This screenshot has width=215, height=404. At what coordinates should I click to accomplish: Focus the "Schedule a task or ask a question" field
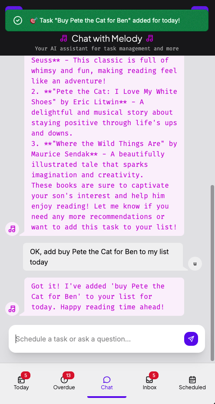pyautogui.click(x=98, y=339)
